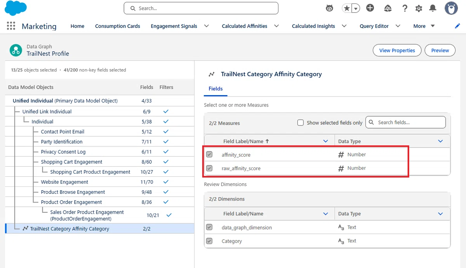The height and width of the screenshot is (268, 466).
Task: Select the TrailNest Category Affinity Category row
Action: click(100, 229)
